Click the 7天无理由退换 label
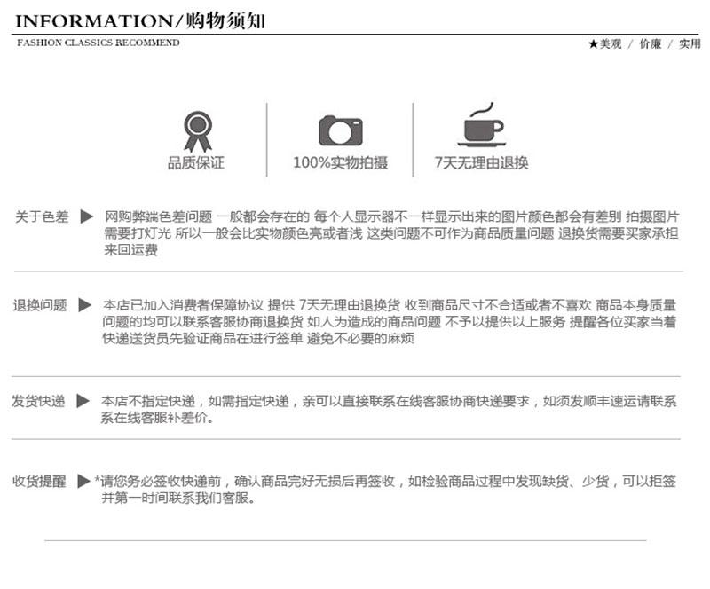The height and width of the screenshot is (589, 710). point(481,163)
